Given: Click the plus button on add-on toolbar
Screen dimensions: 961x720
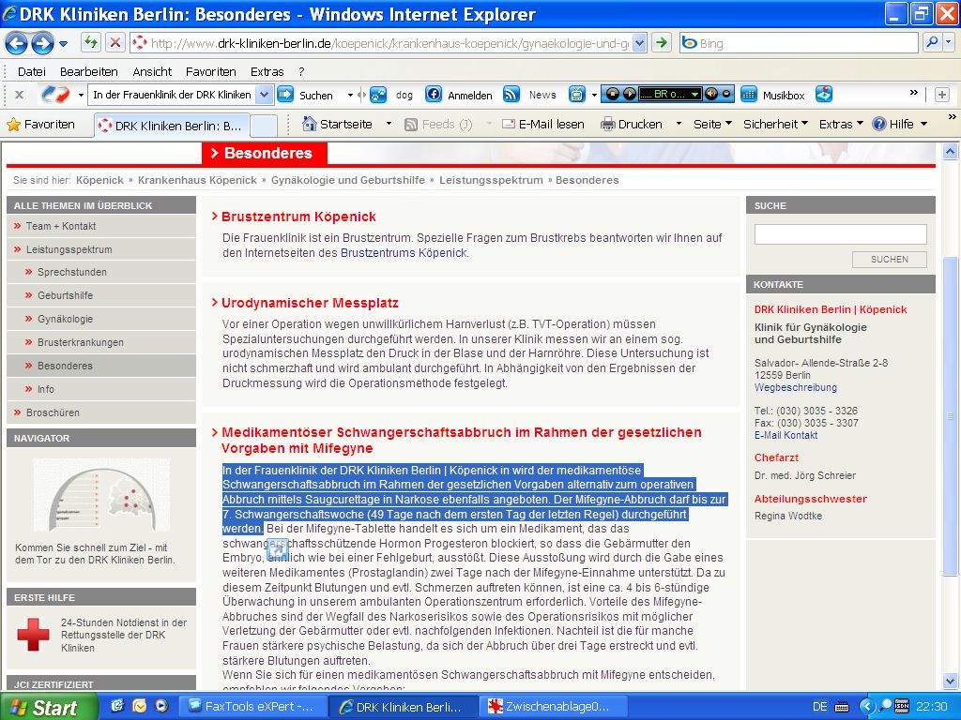Looking at the screenshot, I should pos(942,95).
